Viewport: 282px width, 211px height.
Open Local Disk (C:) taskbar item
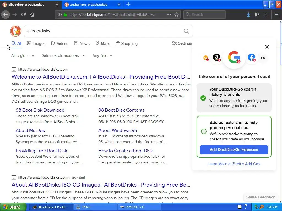coord(139,207)
